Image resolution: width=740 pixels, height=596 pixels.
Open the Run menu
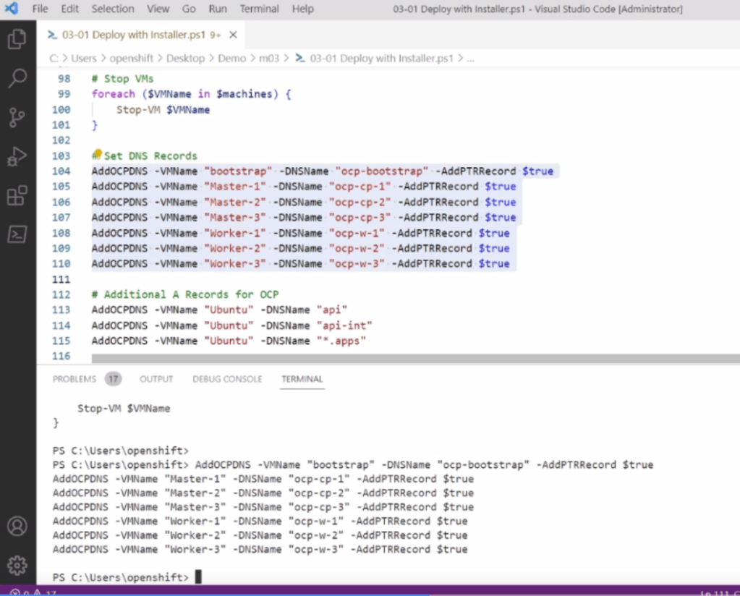point(218,9)
